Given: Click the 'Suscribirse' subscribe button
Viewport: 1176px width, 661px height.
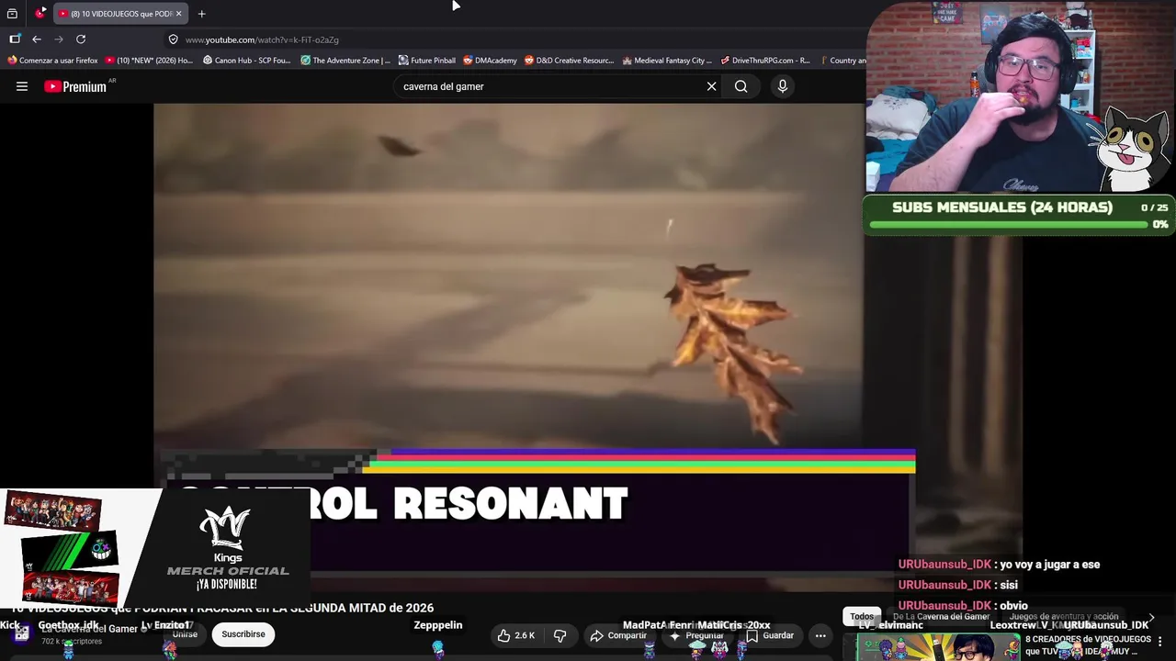Looking at the screenshot, I should 243,634.
